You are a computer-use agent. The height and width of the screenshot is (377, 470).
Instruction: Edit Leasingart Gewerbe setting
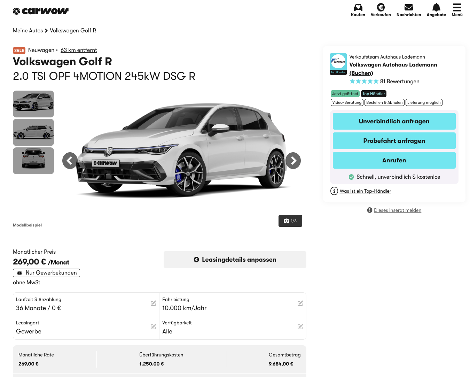(x=153, y=327)
